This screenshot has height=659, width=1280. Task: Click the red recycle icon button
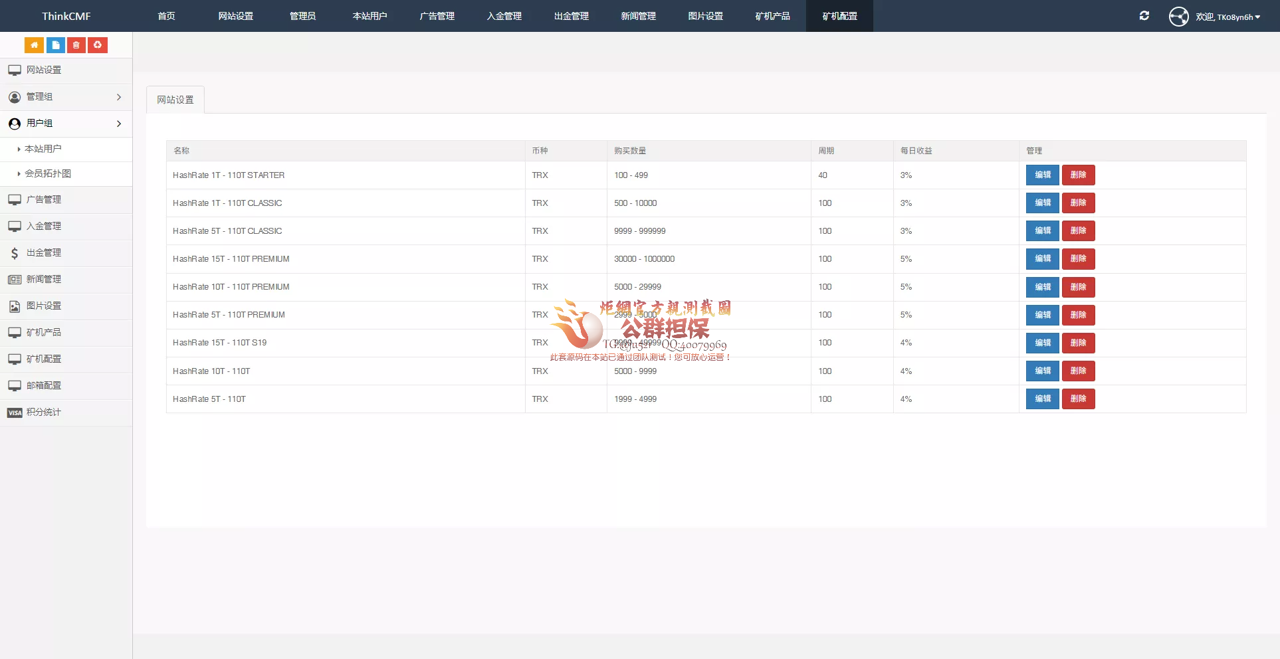coord(98,45)
